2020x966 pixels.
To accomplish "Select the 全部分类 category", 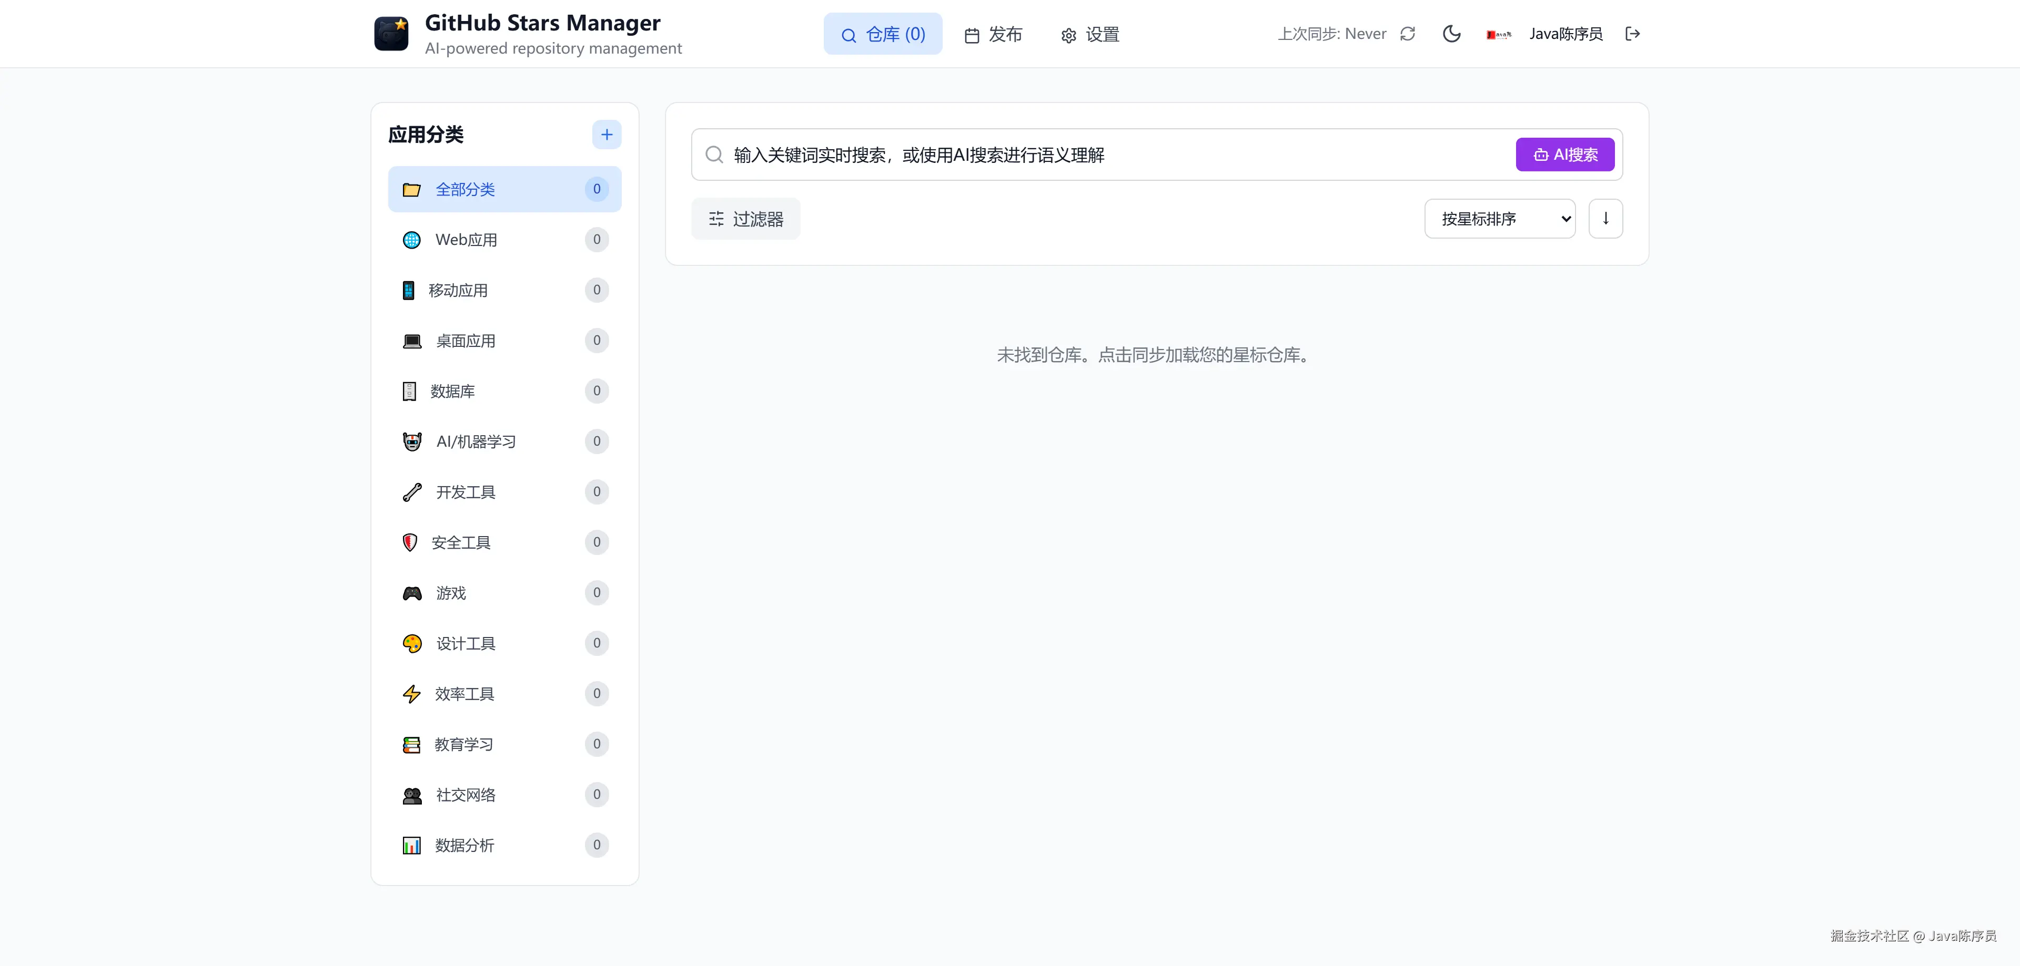I will pyautogui.click(x=504, y=190).
